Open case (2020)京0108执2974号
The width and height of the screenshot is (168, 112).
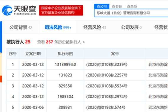(107, 97)
